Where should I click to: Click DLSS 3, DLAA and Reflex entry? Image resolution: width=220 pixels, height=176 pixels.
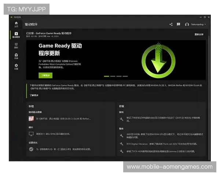tap(63, 119)
